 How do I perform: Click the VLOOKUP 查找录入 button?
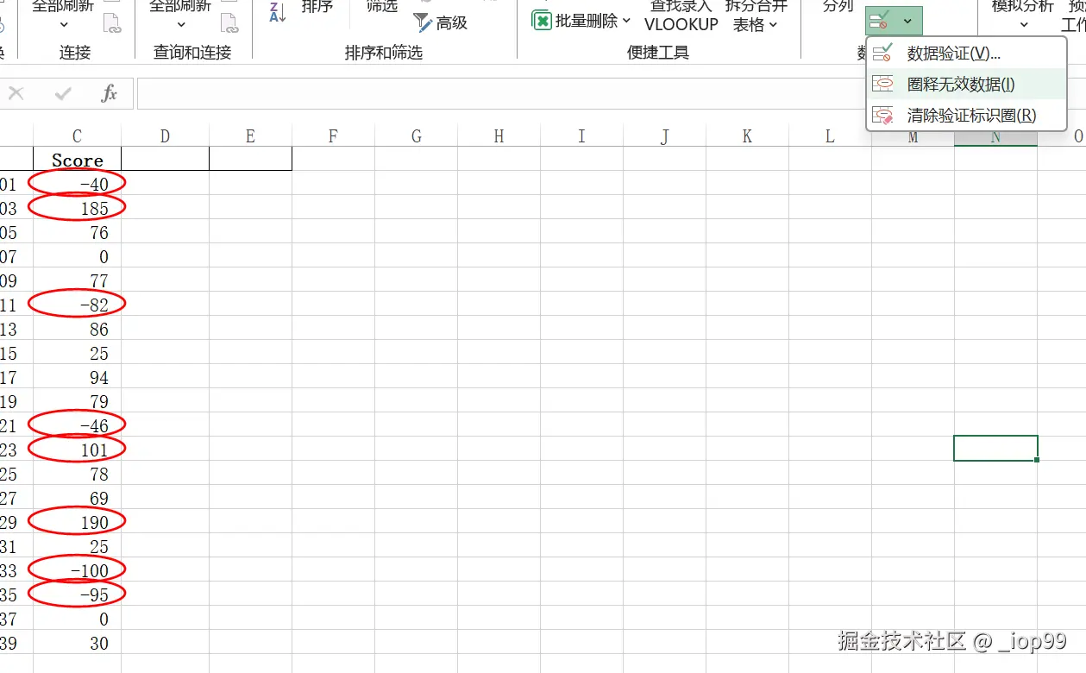point(681,17)
